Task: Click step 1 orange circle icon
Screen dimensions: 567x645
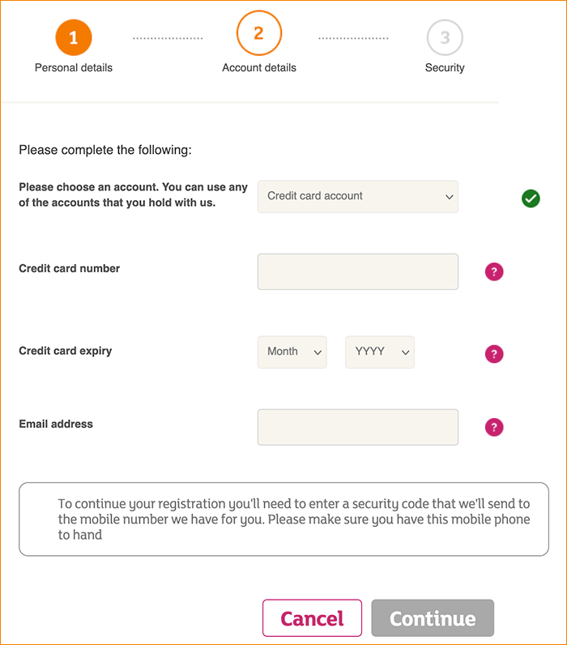Action: (74, 37)
